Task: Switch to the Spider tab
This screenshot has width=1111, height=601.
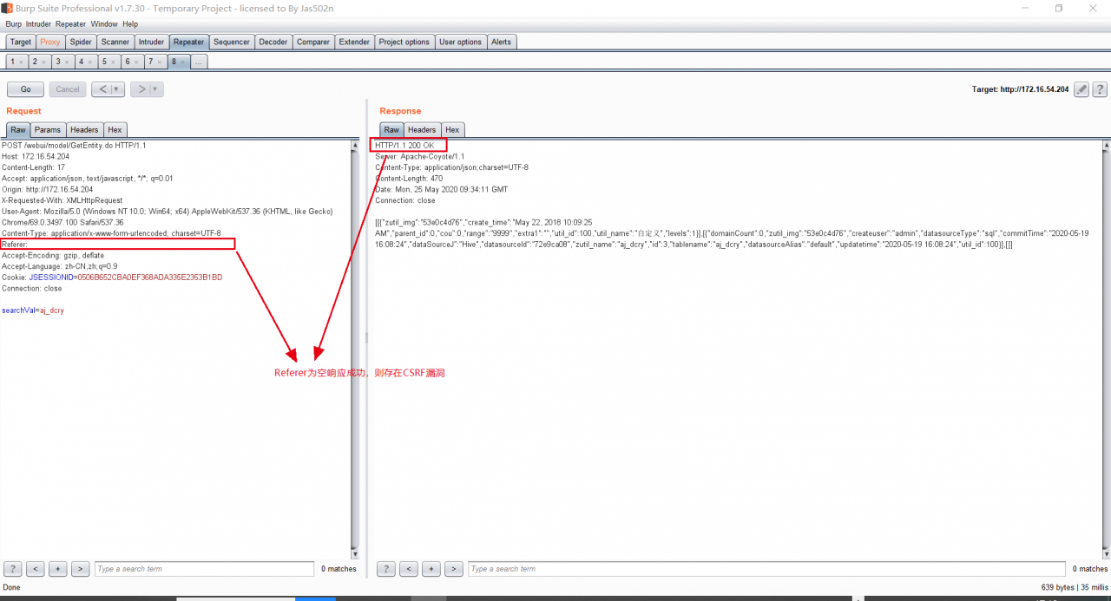Action: [81, 42]
